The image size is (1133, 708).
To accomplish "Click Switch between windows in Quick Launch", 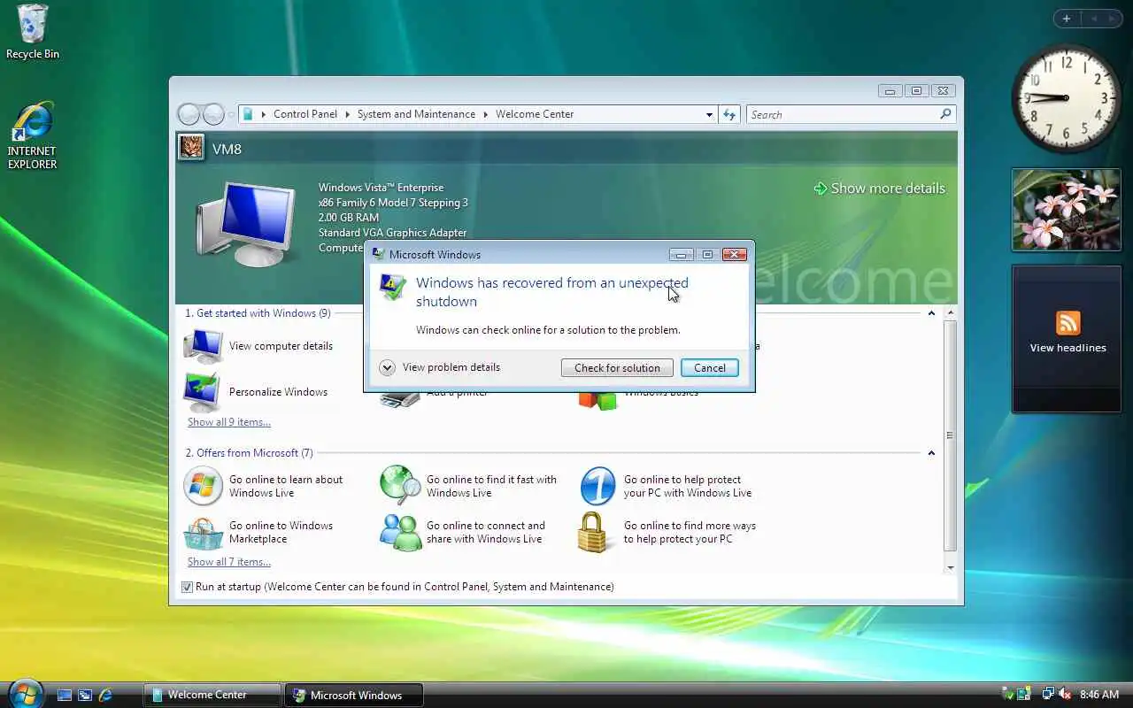I will coord(85,696).
